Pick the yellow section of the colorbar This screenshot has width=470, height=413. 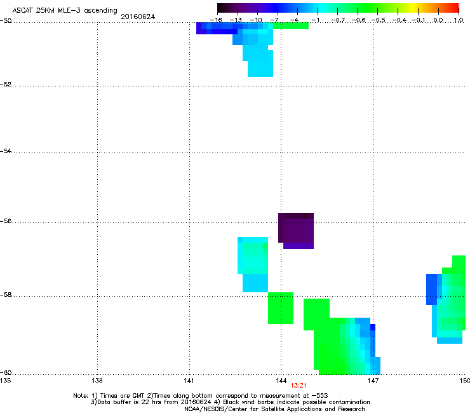click(x=412, y=8)
